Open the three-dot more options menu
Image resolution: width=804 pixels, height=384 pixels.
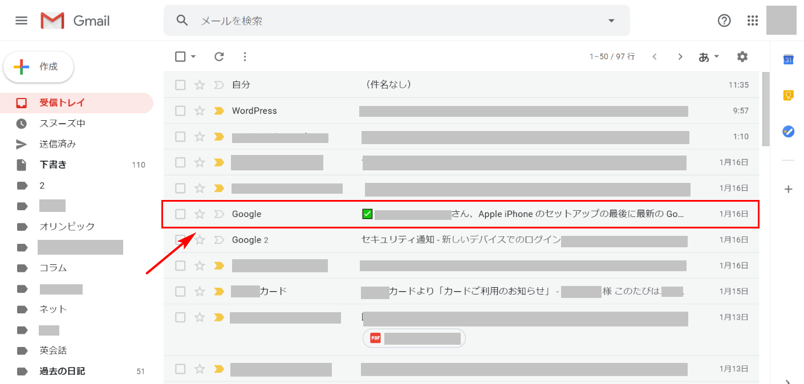click(x=245, y=56)
